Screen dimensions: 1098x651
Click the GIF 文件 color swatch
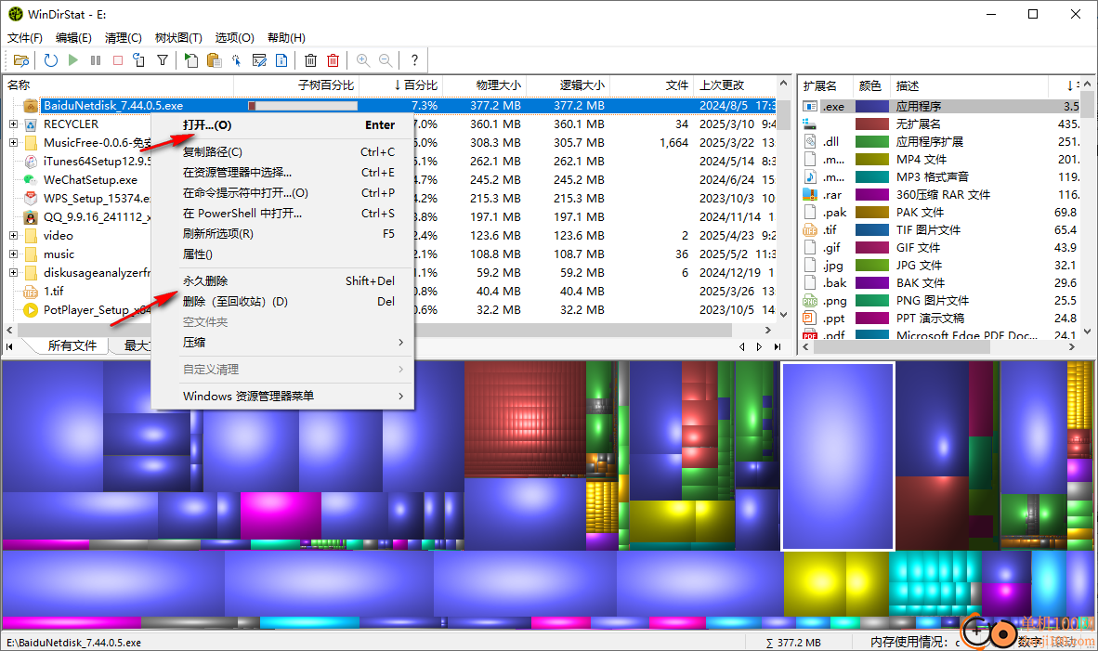872,247
